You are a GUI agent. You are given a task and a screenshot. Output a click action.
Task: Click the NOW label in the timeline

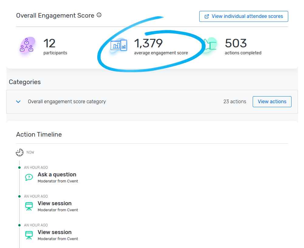click(x=29, y=152)
